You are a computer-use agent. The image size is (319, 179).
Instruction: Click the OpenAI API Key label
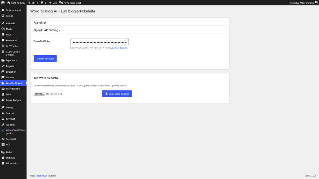[42, 41]
